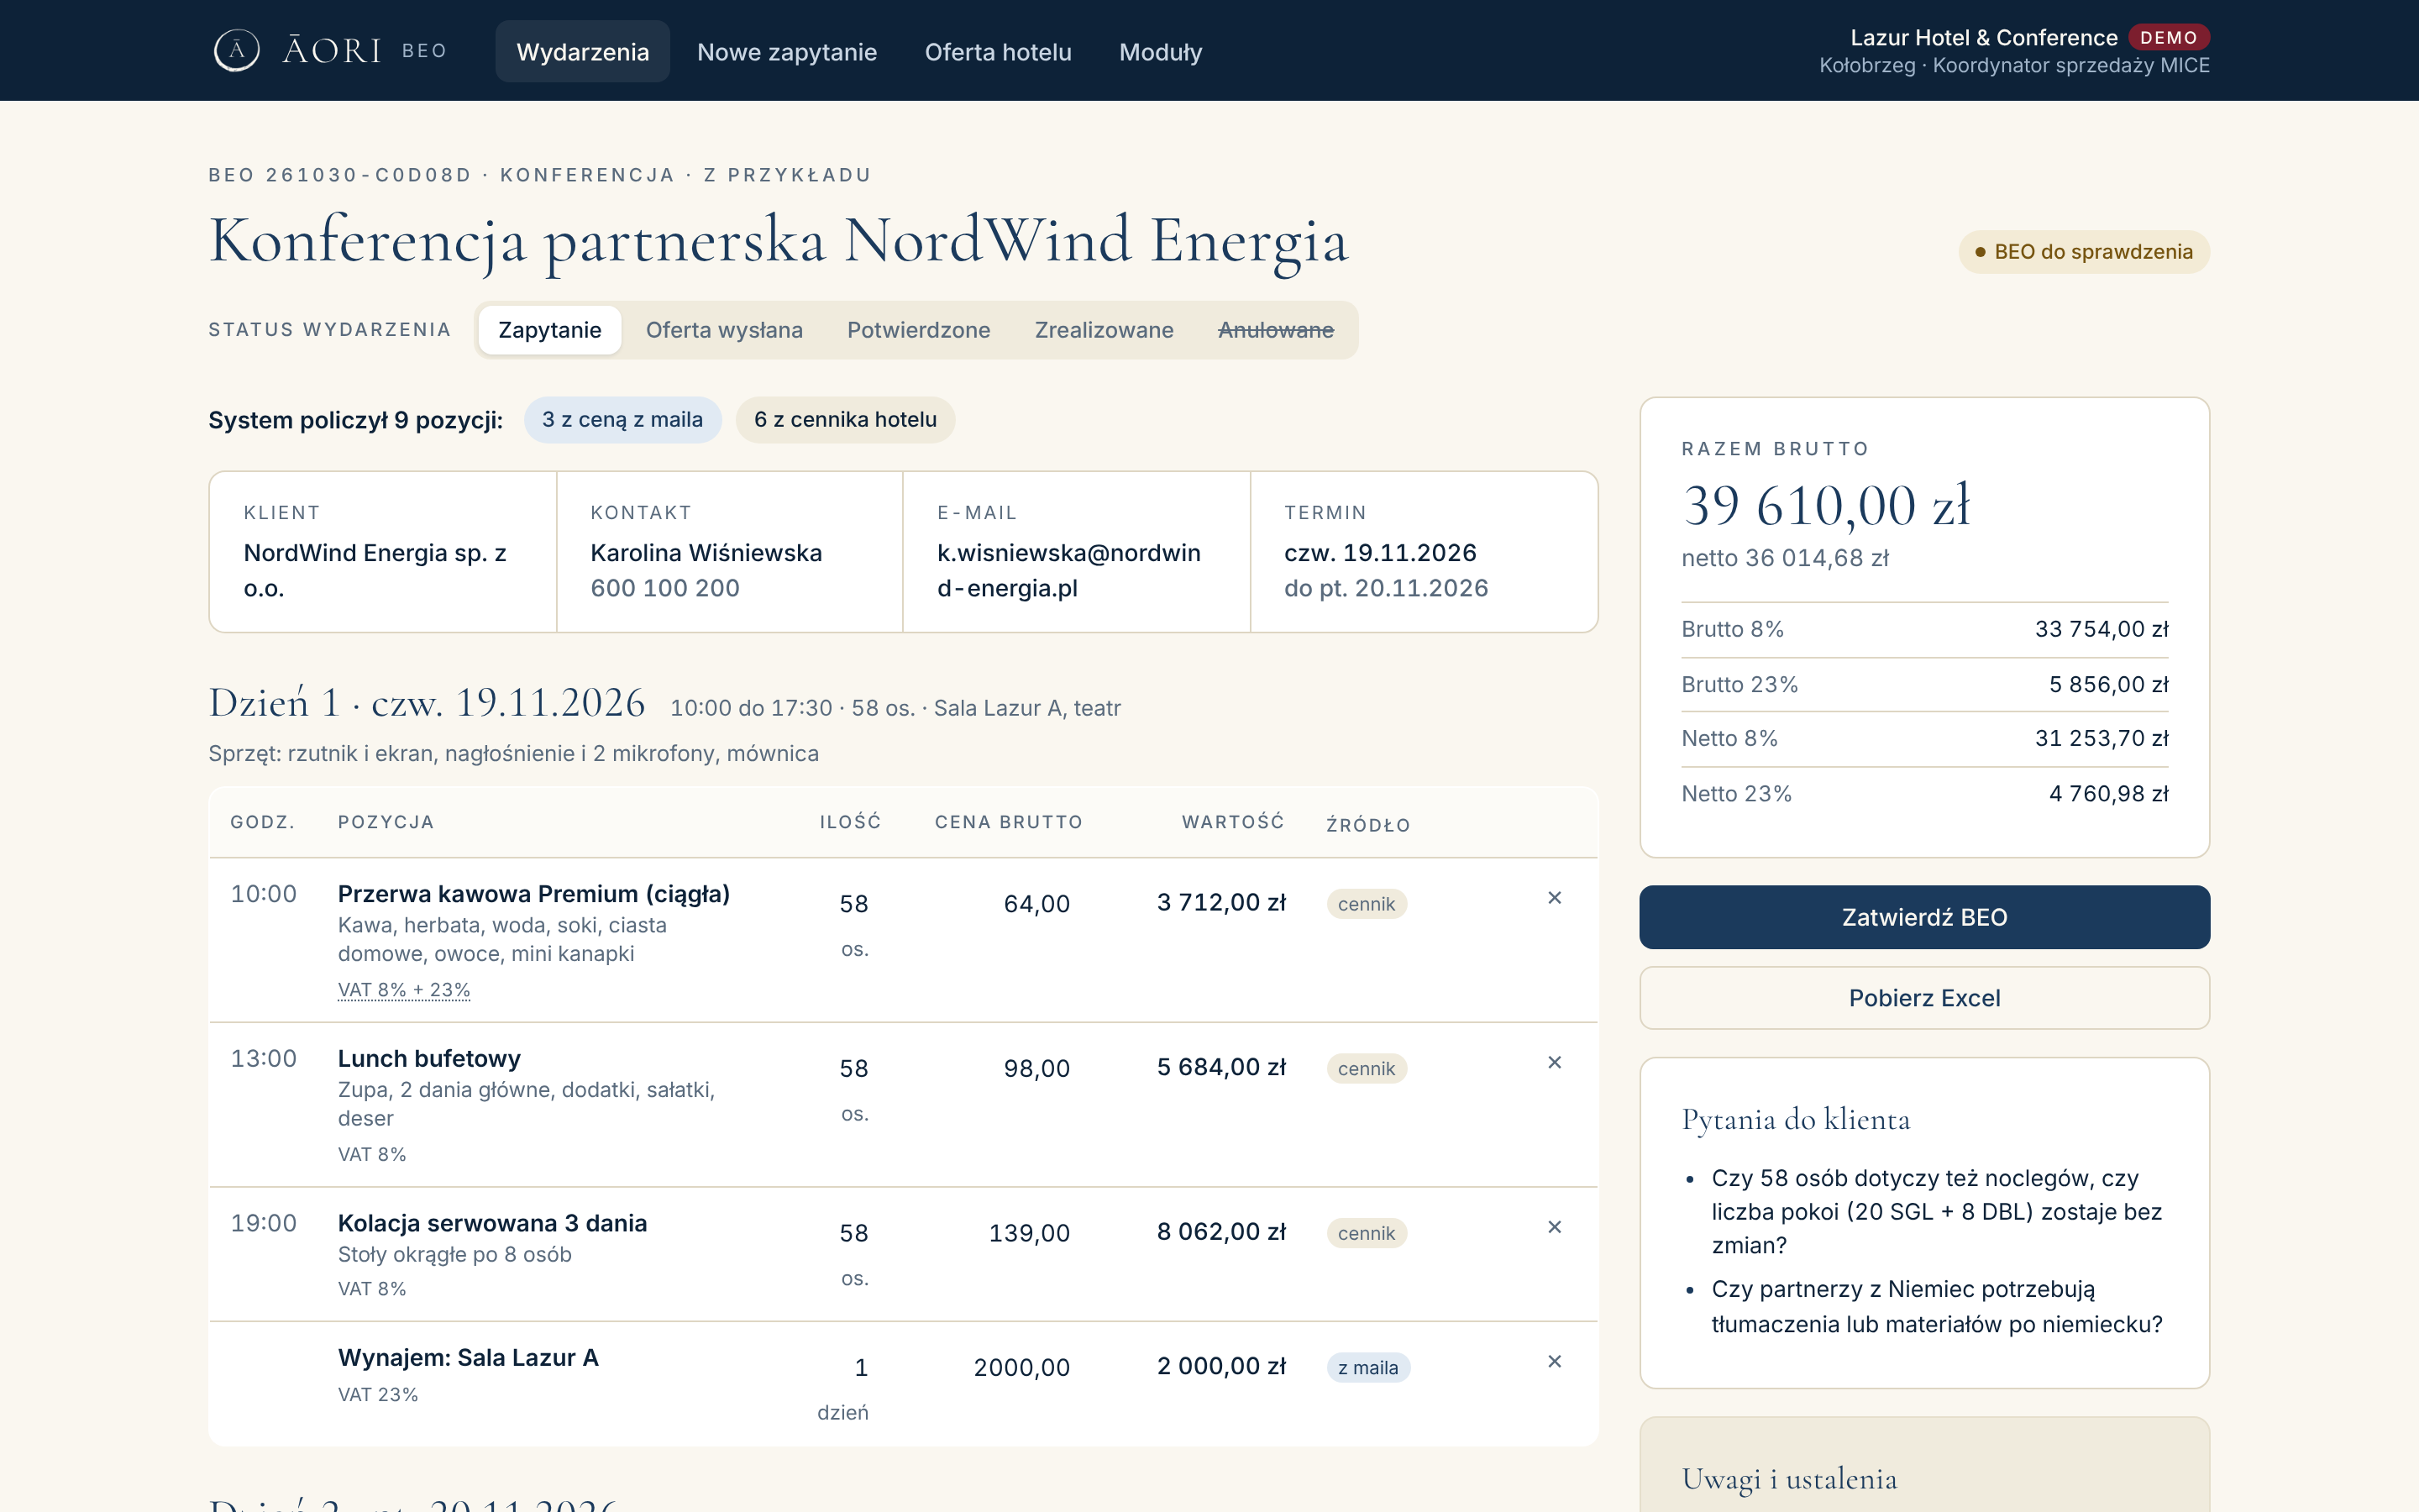Click the AORI circular logo icon

pyautogui.click(x=237, y=50)
